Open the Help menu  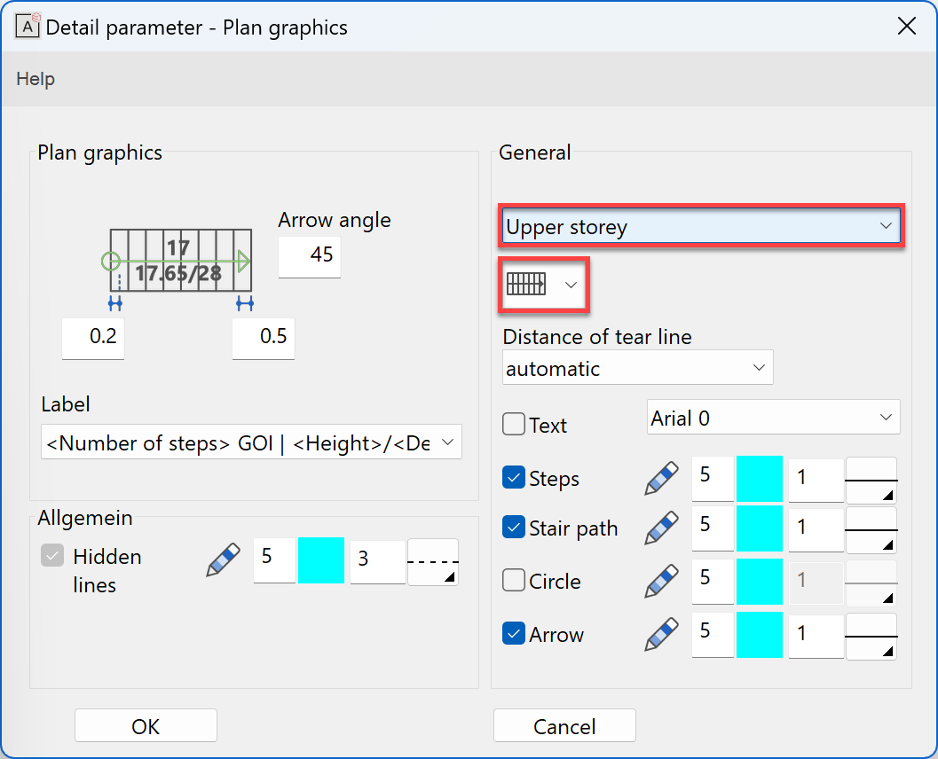pos(35,79)
